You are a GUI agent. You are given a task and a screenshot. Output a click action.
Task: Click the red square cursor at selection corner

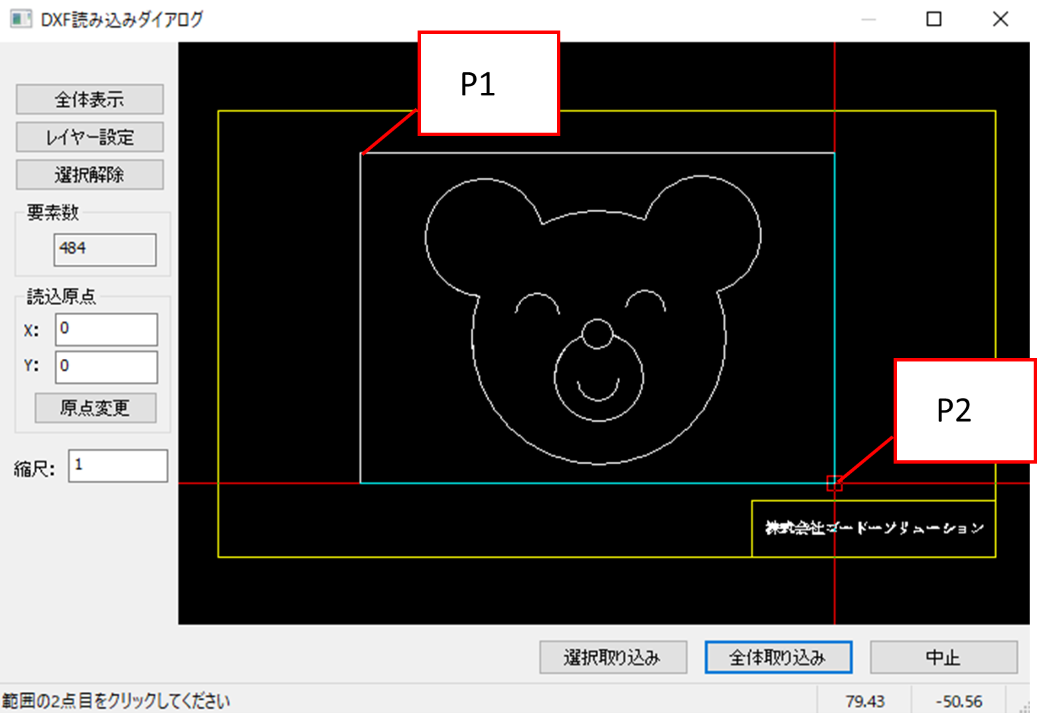point(835,484)
